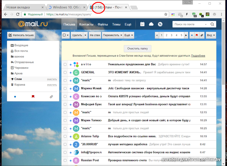Click the browser Back arrow

(5, 14)
